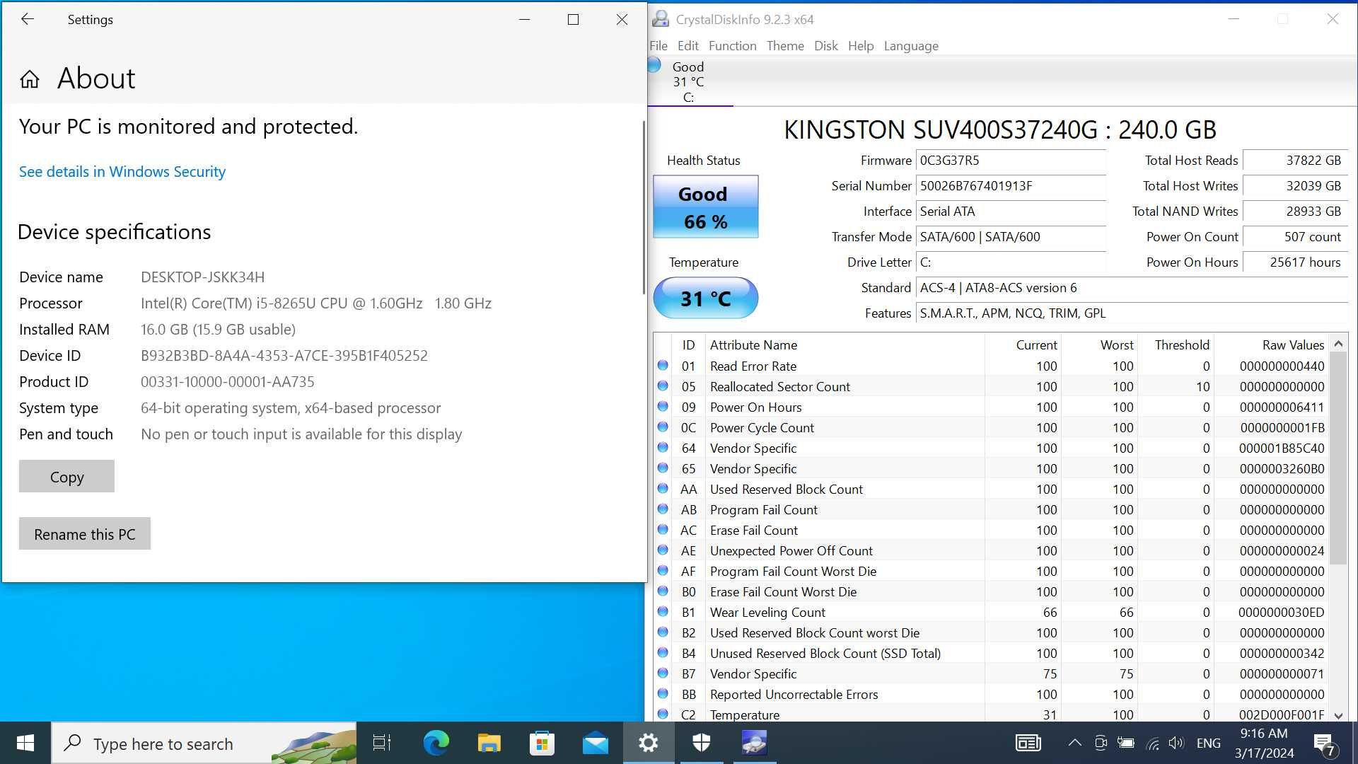Click the blue status icon for Unexpected Power Off Count
This screenshot has height=764, width=1358.
662,550
